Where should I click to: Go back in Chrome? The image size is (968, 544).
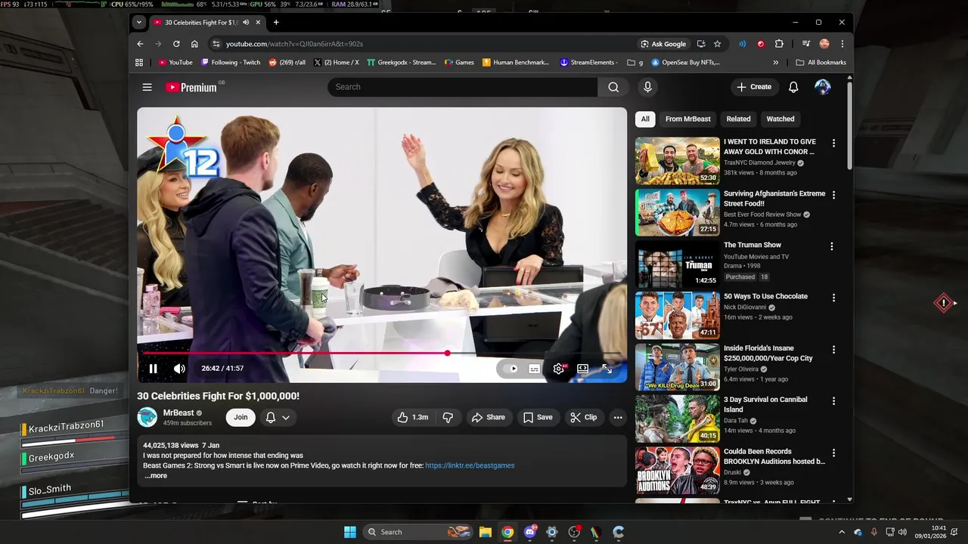[140, 44]
